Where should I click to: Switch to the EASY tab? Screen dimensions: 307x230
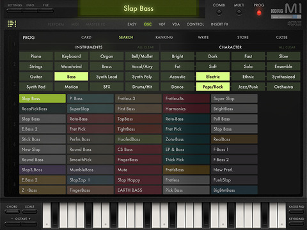point(132,24)
